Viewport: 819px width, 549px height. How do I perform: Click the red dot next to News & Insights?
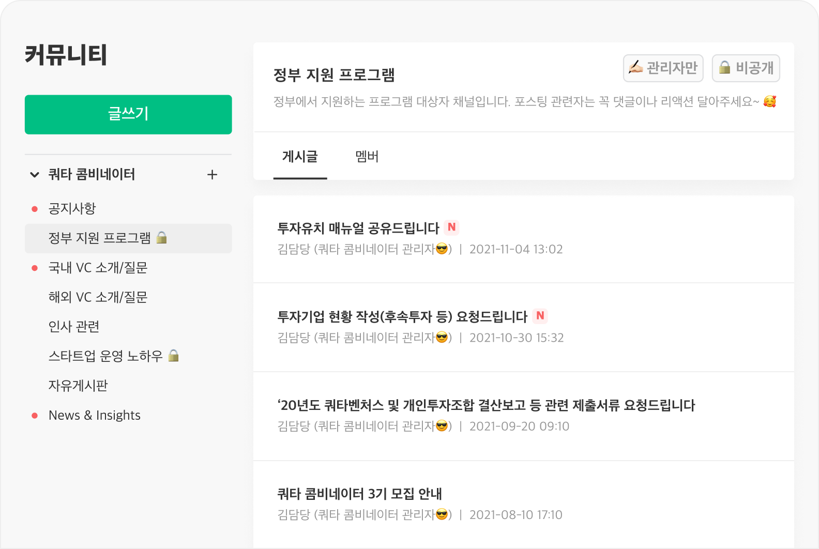coord(35,416)
